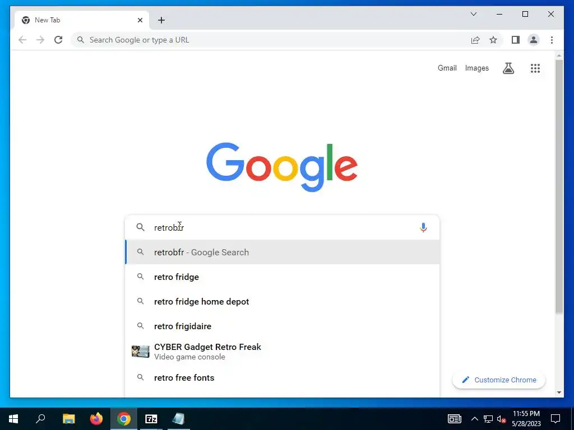The image size is (574, 430).
Task: Close the New Tab tab
Action: pos(140,20)
